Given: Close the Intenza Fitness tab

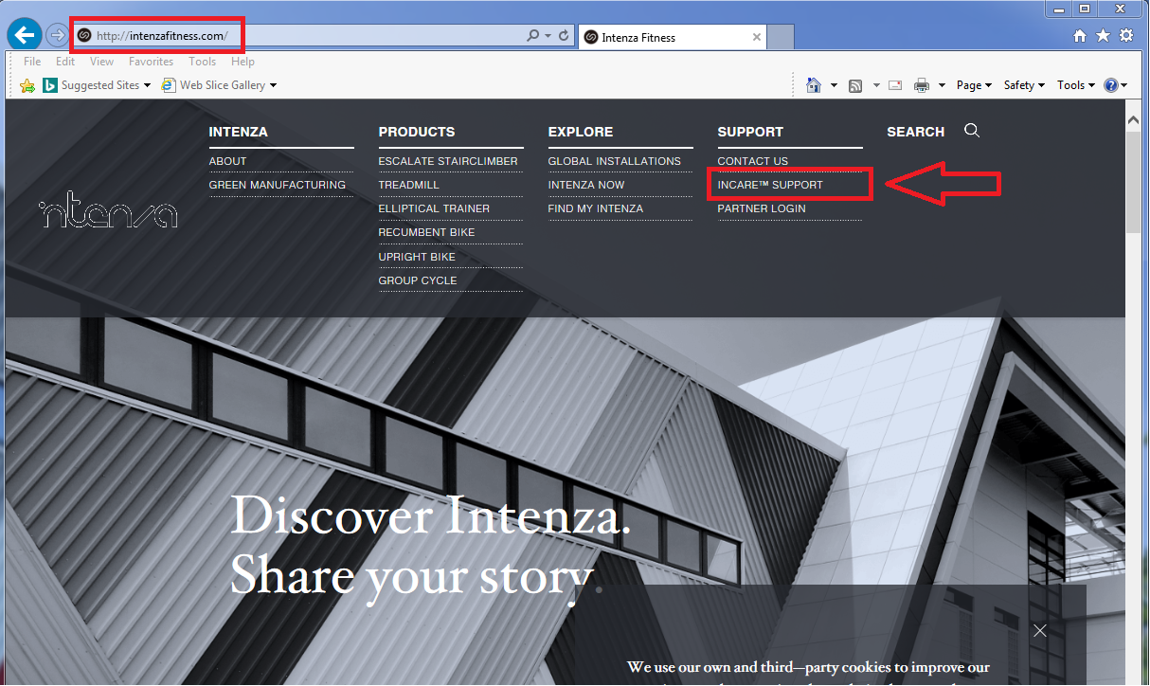Looking at the screenshot, I should pos(756,37).
